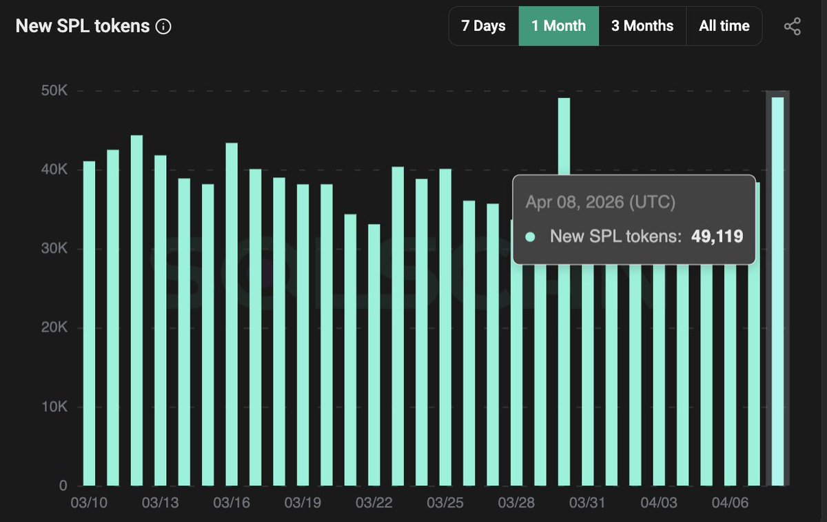
Task: Click the bar for 03/10
Action: pyautogui.click(x=89, y=323)
